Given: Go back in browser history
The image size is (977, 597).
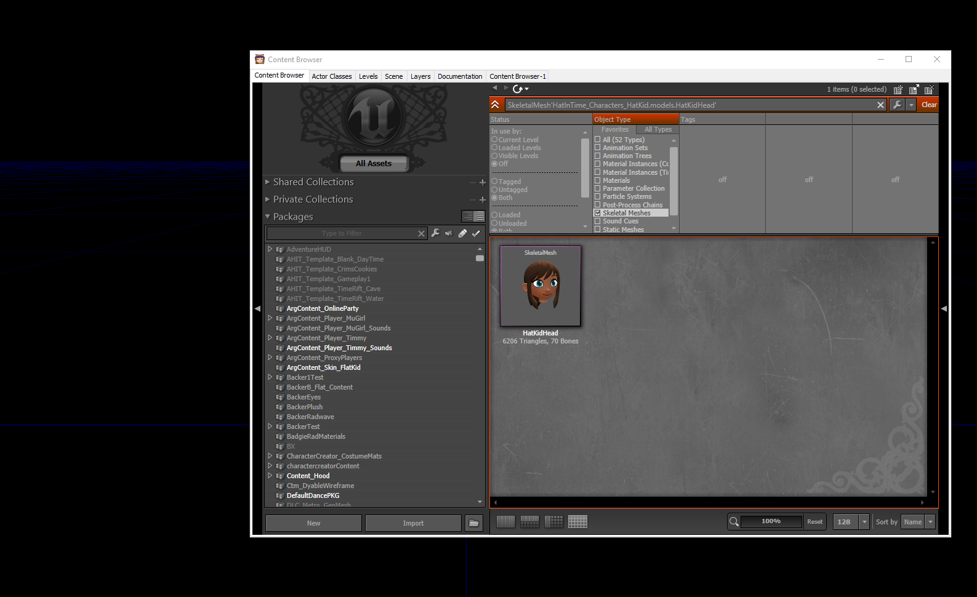Looking at the screenshot, I should [495, 88].
